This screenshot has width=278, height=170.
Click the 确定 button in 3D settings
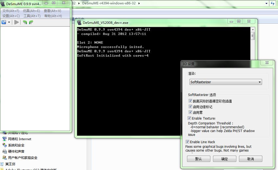click(x=224, y=159)
